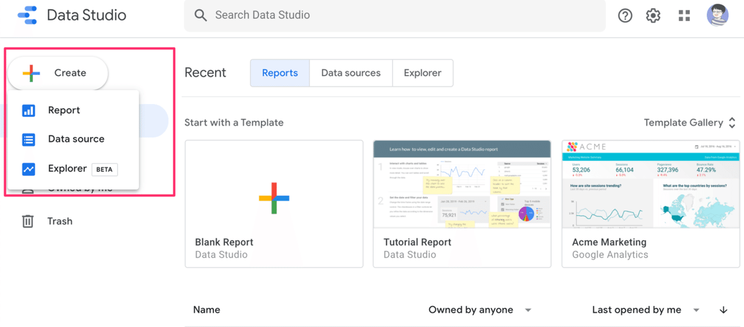This screenshot has height=327, width=744.
Task: Open the Google apps grid icon
Action: tap(684, 15)
